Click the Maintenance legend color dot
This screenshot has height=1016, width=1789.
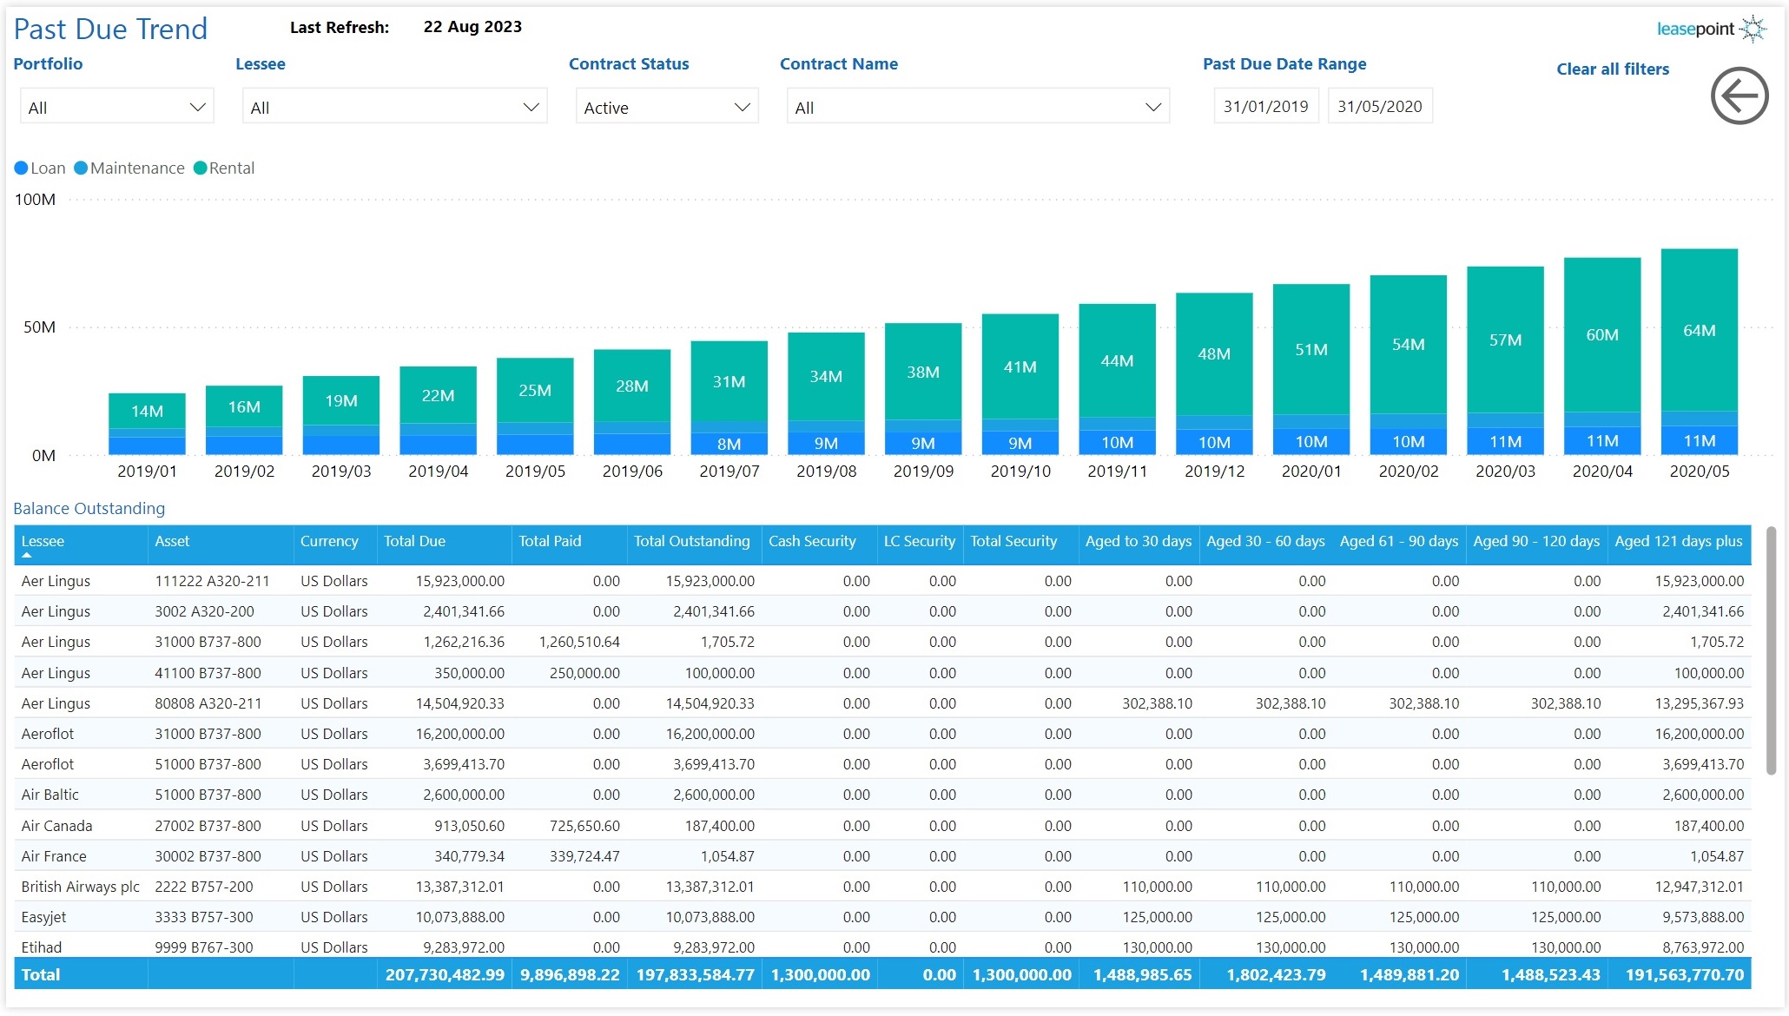[81, 168]
